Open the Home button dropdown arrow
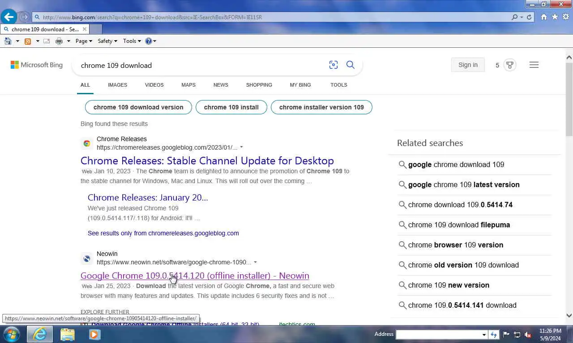573x343 pixels. [x=17, y=41]
